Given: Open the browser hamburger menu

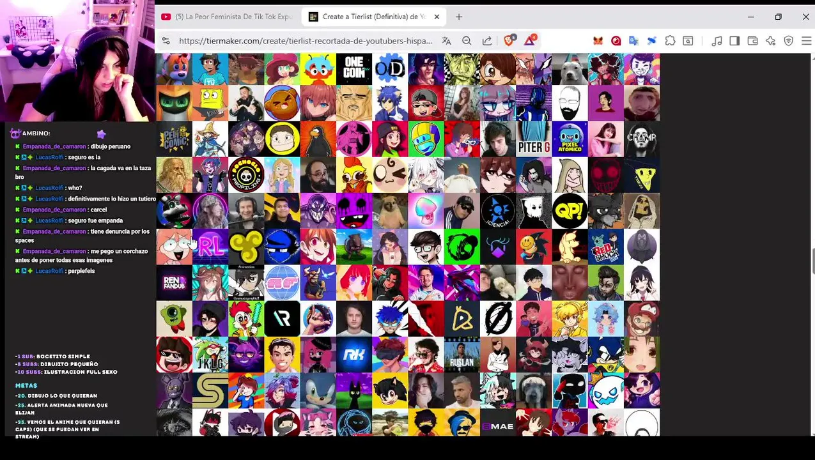Looking at the screenshot, I should (x=806, y=41).
